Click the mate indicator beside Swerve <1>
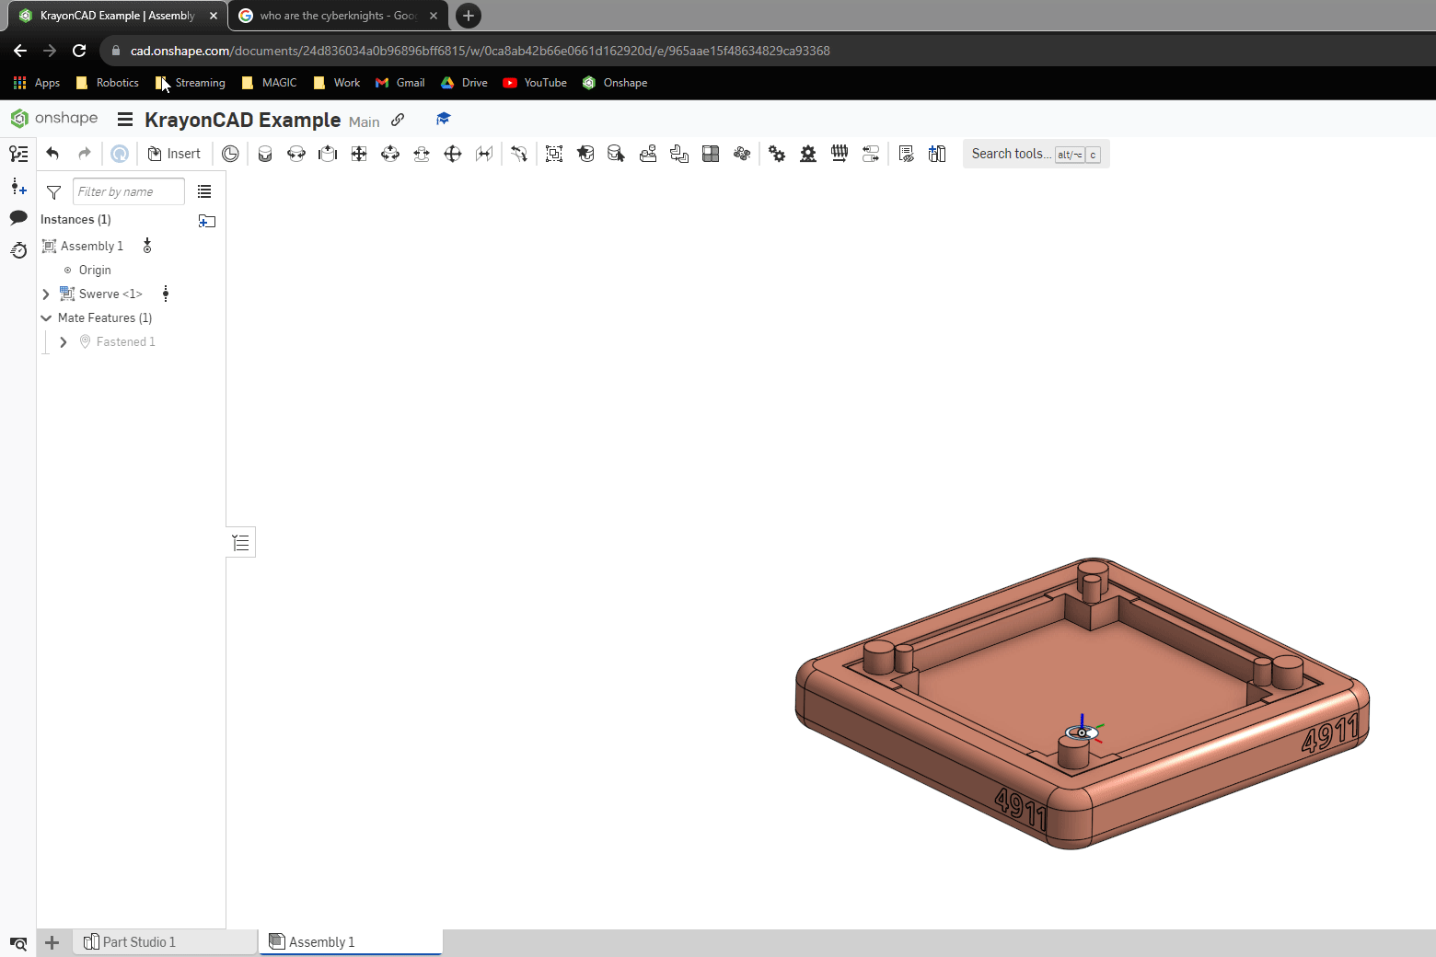Screen dimensions: 1436x957 point(166,294)
